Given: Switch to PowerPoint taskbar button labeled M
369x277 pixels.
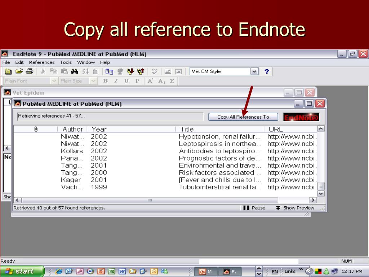Looking at the screenshot, I should [x=206, y=272].
